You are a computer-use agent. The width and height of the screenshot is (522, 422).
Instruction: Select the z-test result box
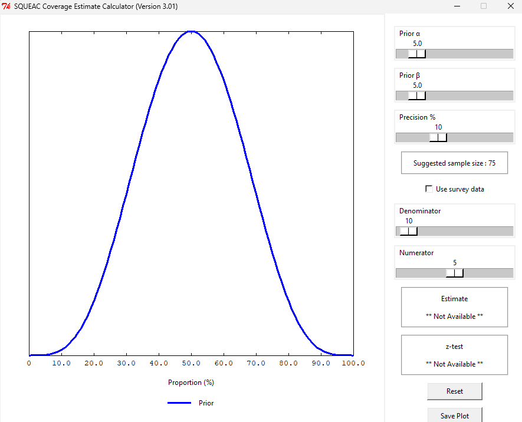tap(454, 355)
